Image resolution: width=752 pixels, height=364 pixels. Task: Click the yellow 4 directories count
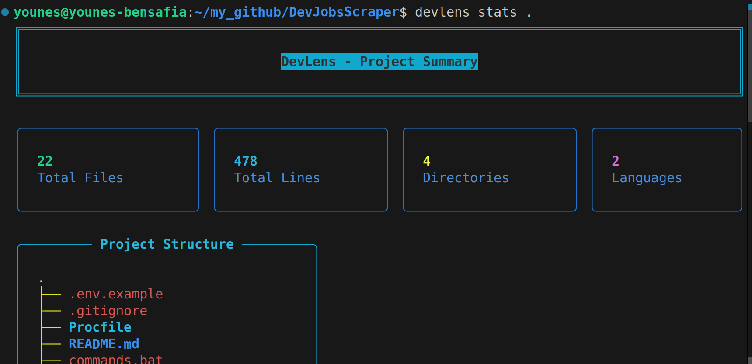pos(427,161)
